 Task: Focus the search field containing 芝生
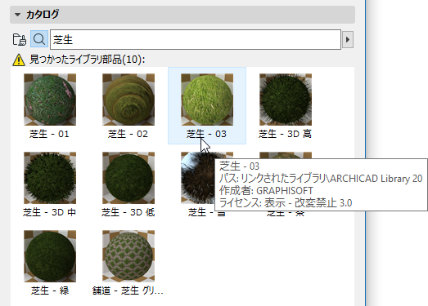(x=196, y=40)
